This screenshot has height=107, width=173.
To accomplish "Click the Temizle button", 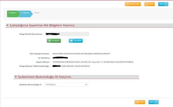I will click(x=76, y=41).
